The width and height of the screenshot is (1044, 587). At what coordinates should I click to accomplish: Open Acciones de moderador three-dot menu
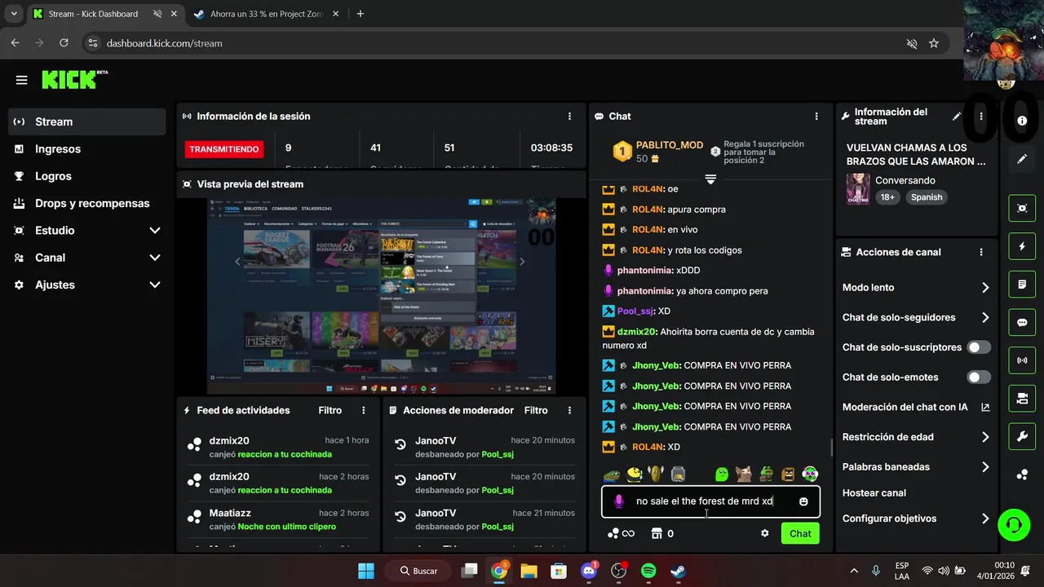(569, 410)
